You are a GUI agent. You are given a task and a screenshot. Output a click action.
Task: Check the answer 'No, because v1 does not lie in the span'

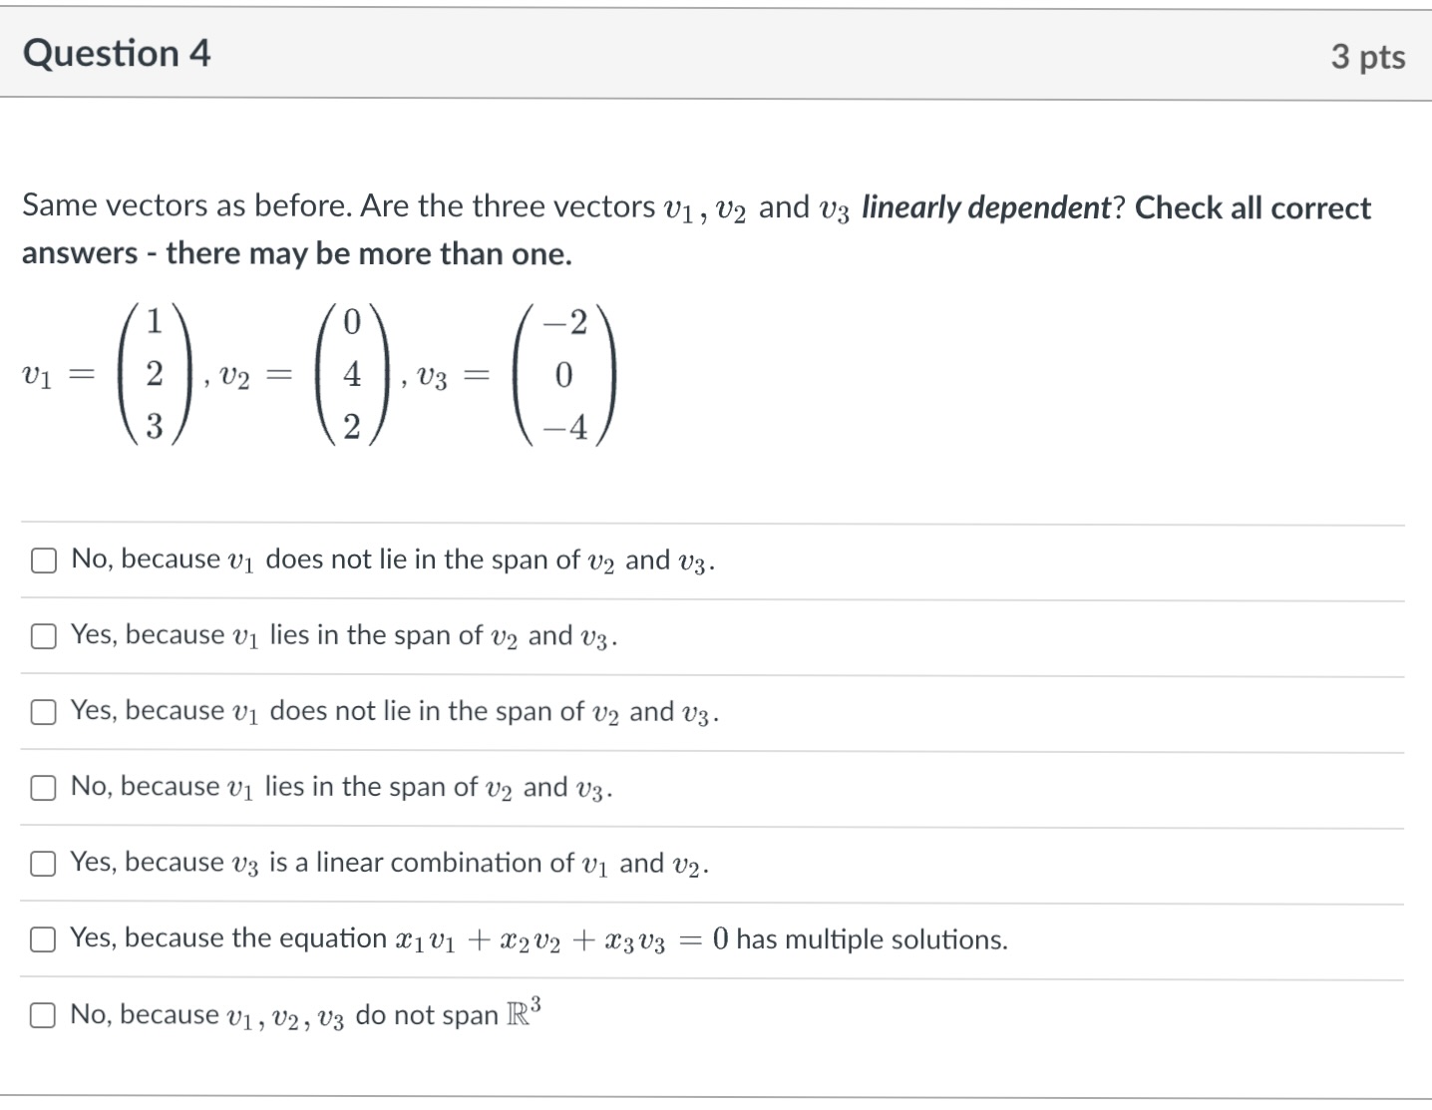(x=43, y=560)
